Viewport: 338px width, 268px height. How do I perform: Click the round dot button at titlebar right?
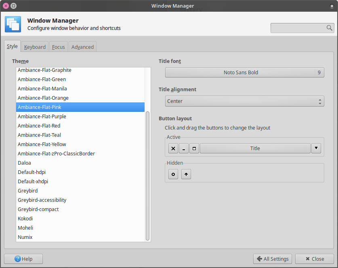(332, 6)
